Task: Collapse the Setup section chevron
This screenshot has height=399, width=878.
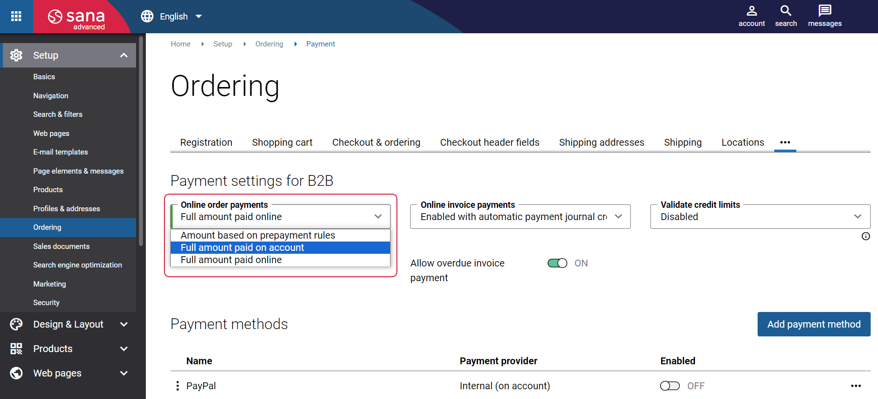Action: tap(124, 55)
